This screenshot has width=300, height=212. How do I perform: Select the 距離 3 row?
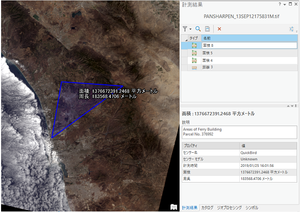pos(239,67)
